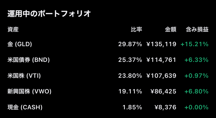
Task: Click the 資産 column header
Action: click(13, 30)
